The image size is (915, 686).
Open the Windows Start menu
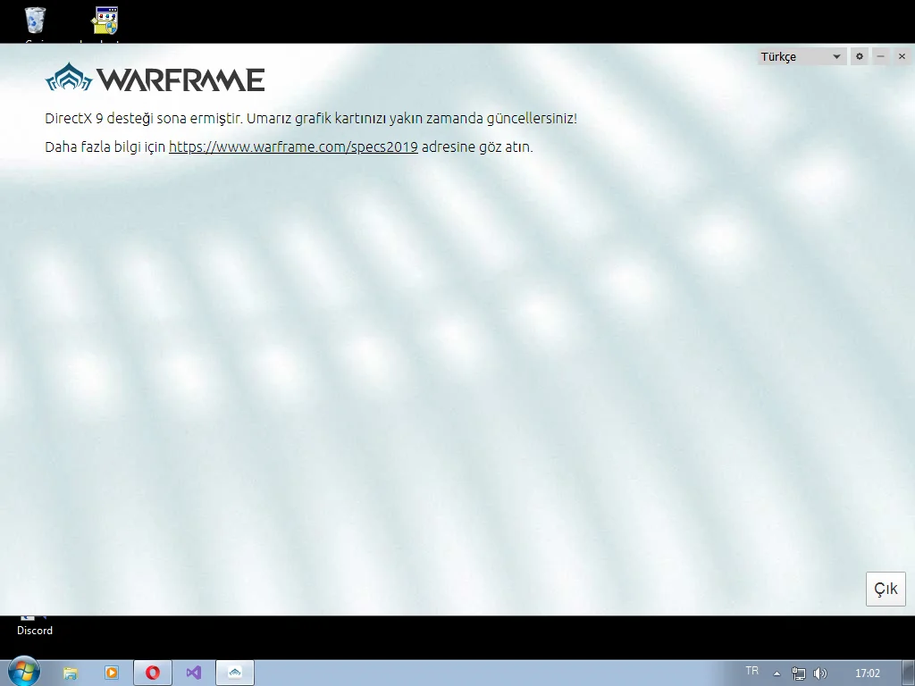point(23,672)
